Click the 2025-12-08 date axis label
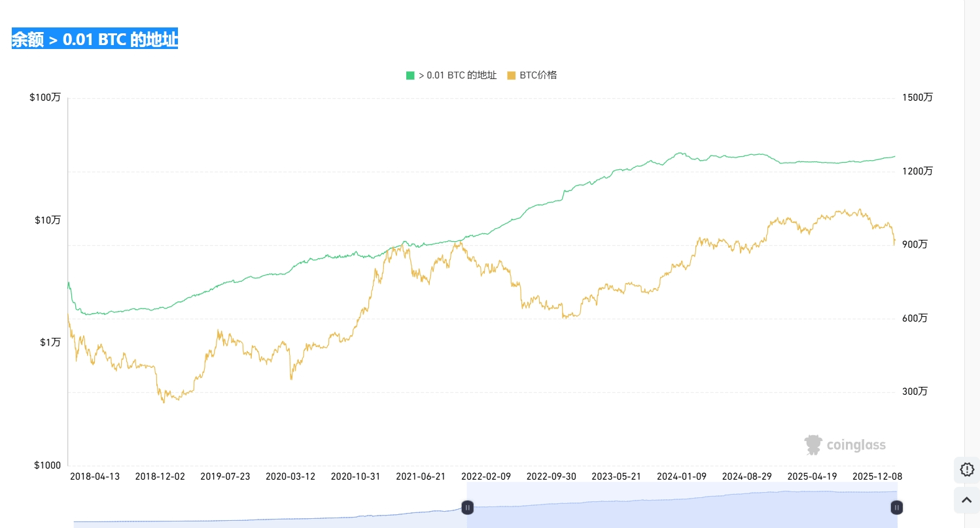The image size is (980, 528). tap(877, 476)
